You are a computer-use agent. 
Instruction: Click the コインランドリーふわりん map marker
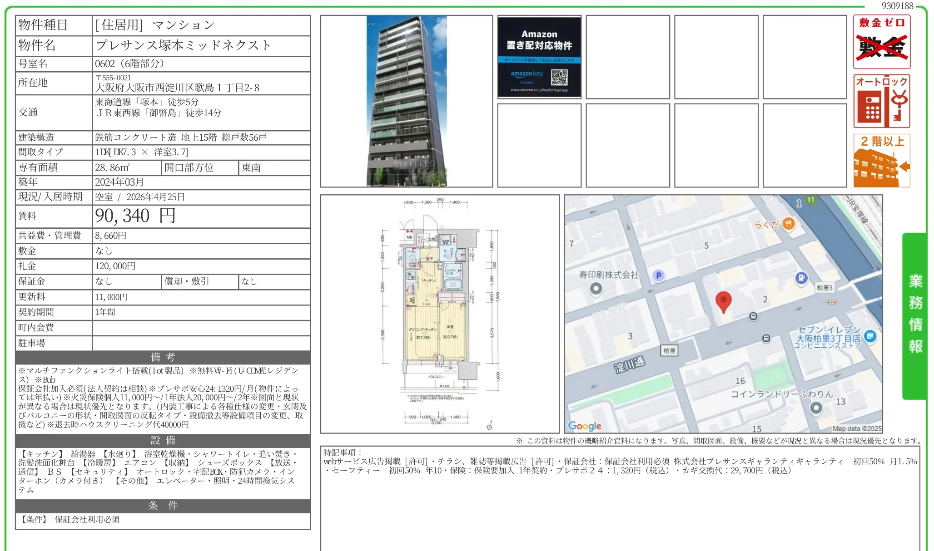(x=816, y=408)
